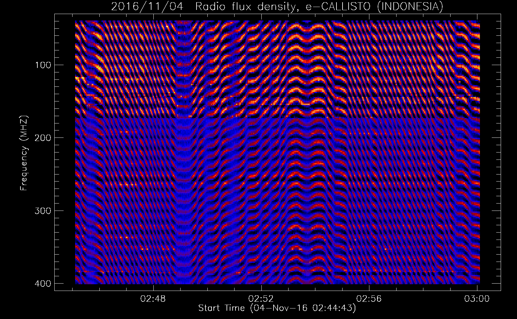Click the 03:00 time tick label
Screen dimensions: 517x319
[477, 299]
